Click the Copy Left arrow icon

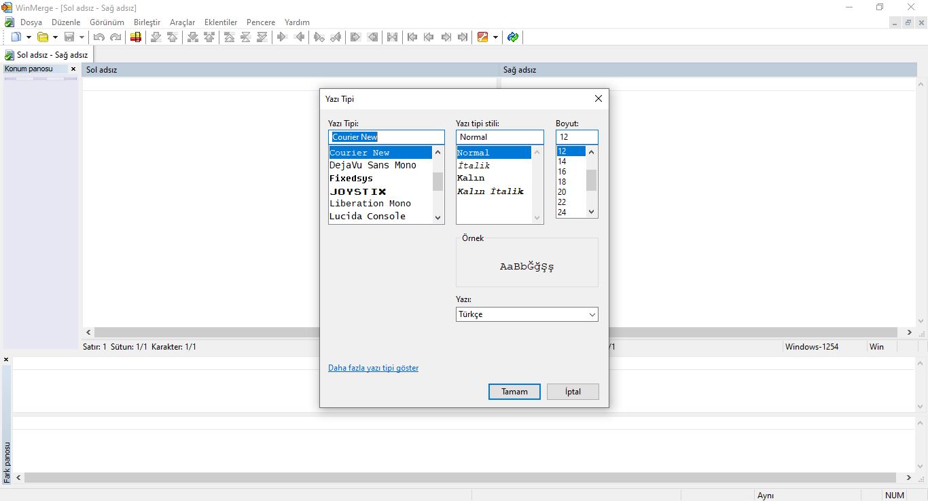pos(299,37)
